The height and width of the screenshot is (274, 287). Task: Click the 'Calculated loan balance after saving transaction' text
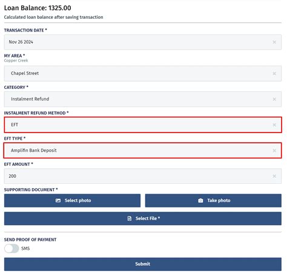53,17
